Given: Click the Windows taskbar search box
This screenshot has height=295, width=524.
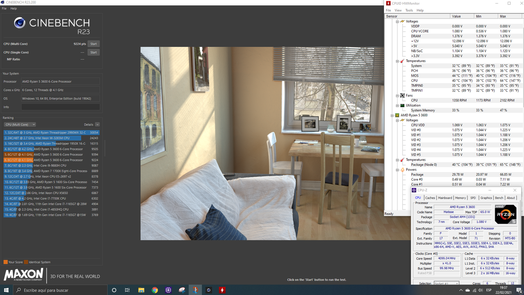Looking at the screenshot, I should pyautogui.click(x=60, y=290).
